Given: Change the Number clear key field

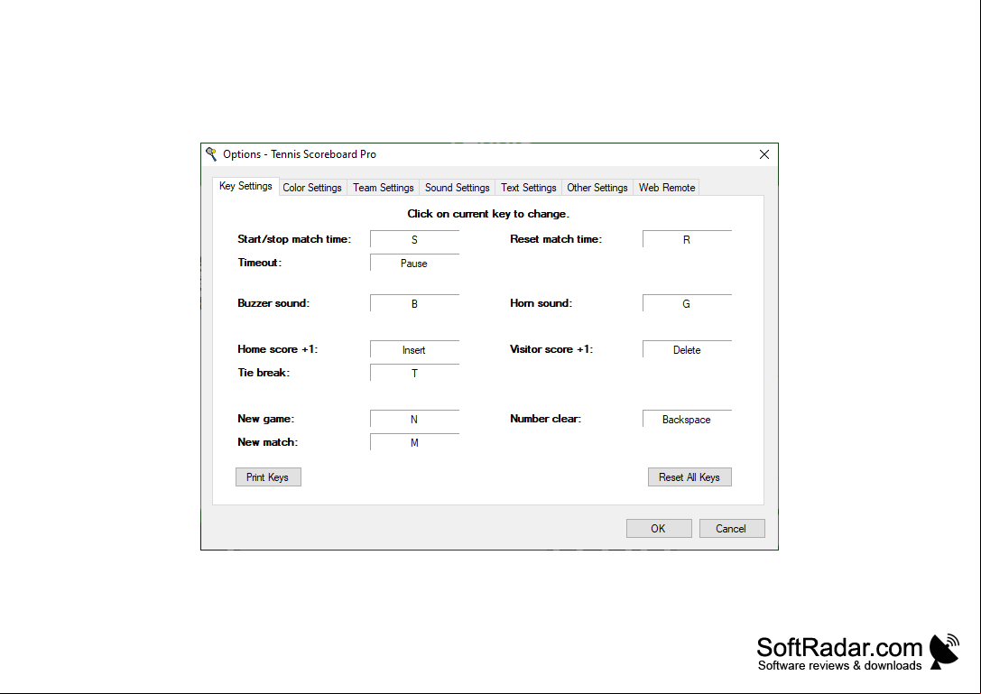Looking at the screenshot, I should (x=686, y=420).
